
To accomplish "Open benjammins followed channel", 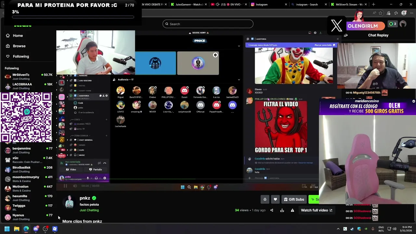I will [29, 150].
